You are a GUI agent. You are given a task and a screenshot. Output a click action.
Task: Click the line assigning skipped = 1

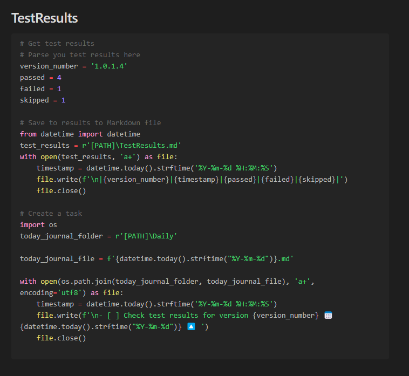click(x=43, y=100)
